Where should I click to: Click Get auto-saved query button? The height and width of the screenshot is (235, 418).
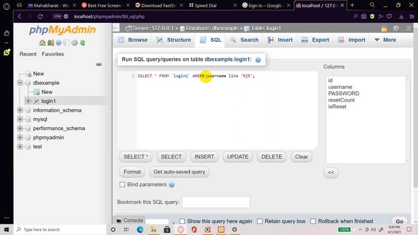(179, 172)
